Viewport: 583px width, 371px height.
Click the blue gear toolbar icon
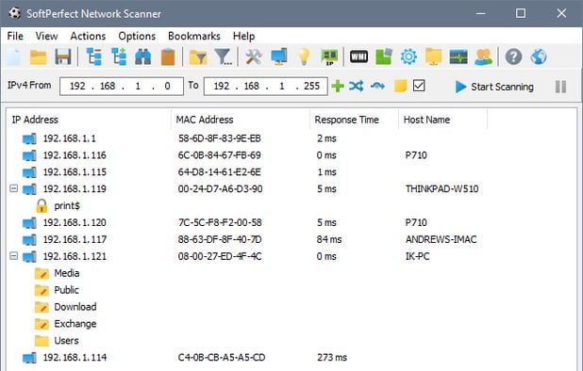tap(408, 56)
